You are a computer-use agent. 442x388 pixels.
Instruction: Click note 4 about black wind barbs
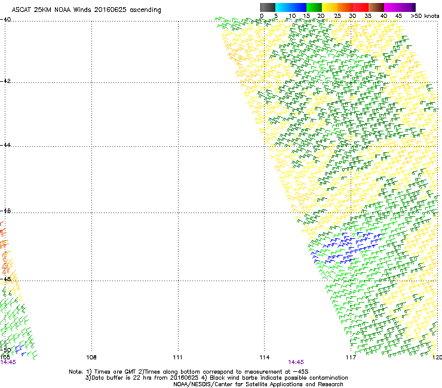click(275, 378)
